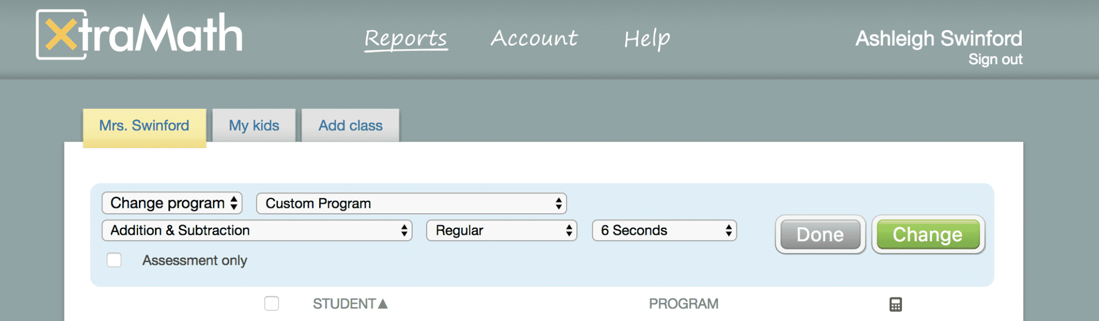Image resolution: width=1099 pixels, height=321 pixels.
Task: Click the XtraMath logo
Action: [139, 35]
